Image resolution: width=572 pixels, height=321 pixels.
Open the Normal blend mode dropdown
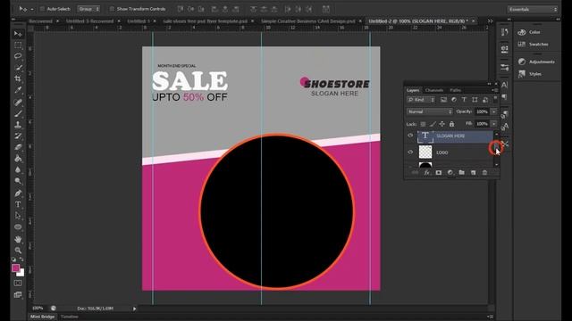point(429,111)
